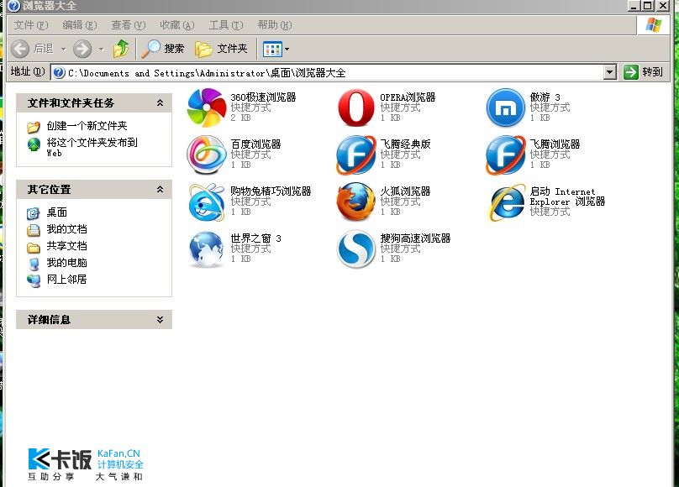Select the 火狐浏览器 Firefox icon
The height and width of the screenshot is (487, 679).
click(356, 202)
